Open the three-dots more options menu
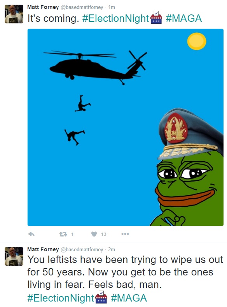The image size is (227, 307). coord(125,234)
